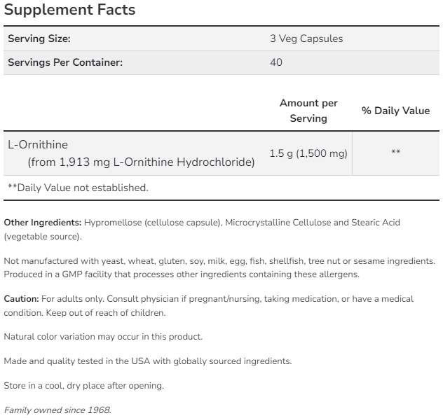Select the L-Ornithine ingredient name
This screenshot has width=443, height=418.
(x=38, y=144)
